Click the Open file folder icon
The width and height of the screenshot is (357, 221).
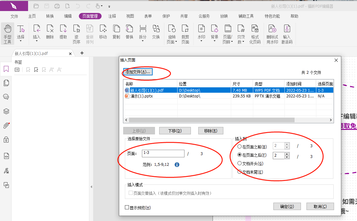click(x=36, y=6)
